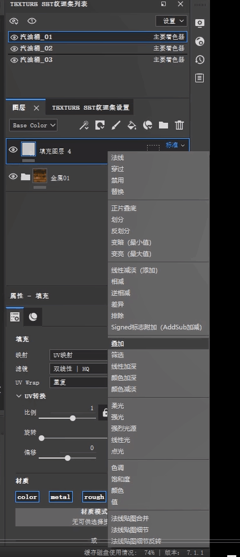Click the solo-all eye icon above texture sets
Image resolution: width=240 pixels, height=557 pixels.
click(14, 21)
